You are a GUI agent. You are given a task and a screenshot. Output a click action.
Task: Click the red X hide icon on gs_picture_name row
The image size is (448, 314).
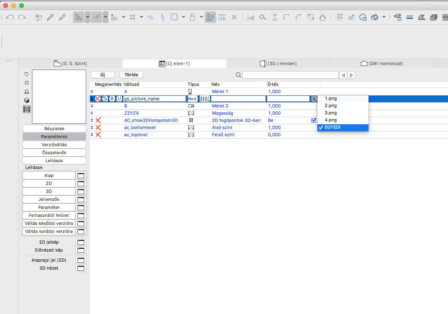98,99
